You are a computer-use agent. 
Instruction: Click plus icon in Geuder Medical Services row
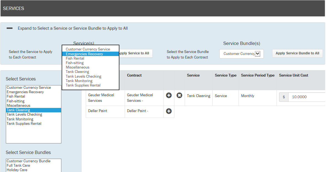point(169,95)
